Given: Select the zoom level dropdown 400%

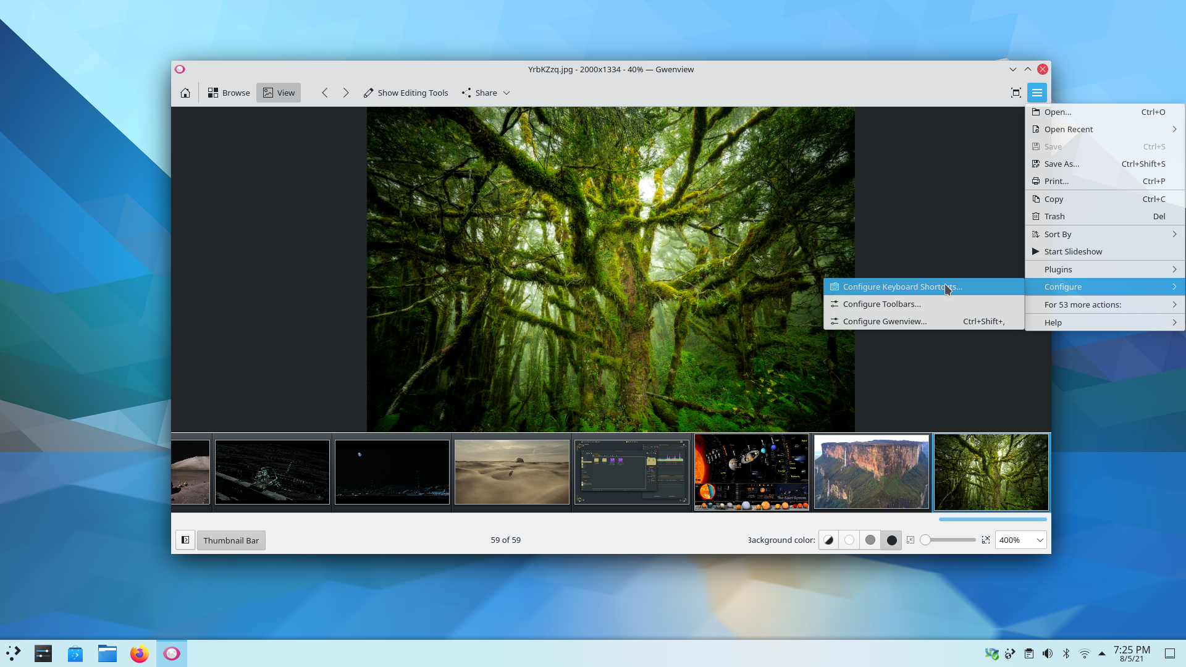Looking at the screenshot, I should [1020, 539].
